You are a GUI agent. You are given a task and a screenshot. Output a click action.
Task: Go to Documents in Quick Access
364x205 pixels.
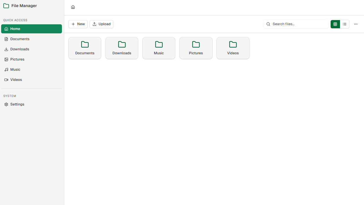click(x=20, y=39)
